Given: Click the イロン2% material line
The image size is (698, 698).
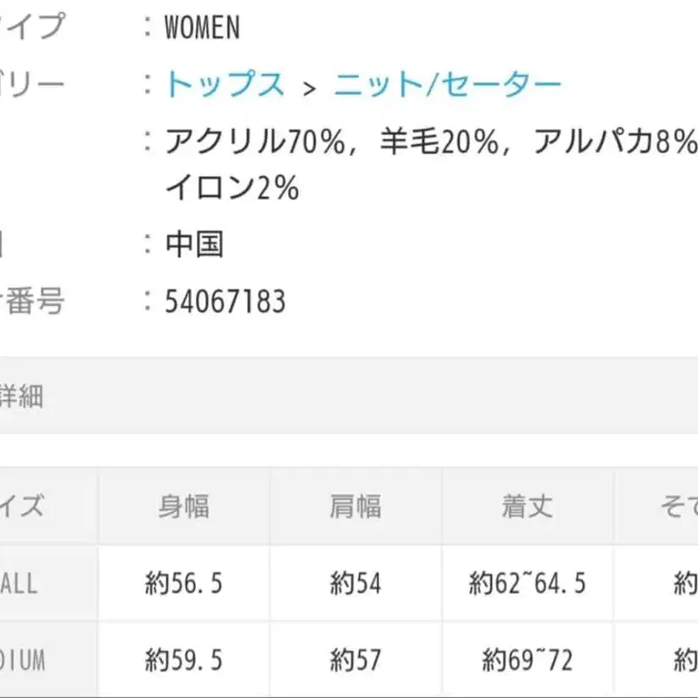Looking at the screenshot, I should click(x=232, y=189).
